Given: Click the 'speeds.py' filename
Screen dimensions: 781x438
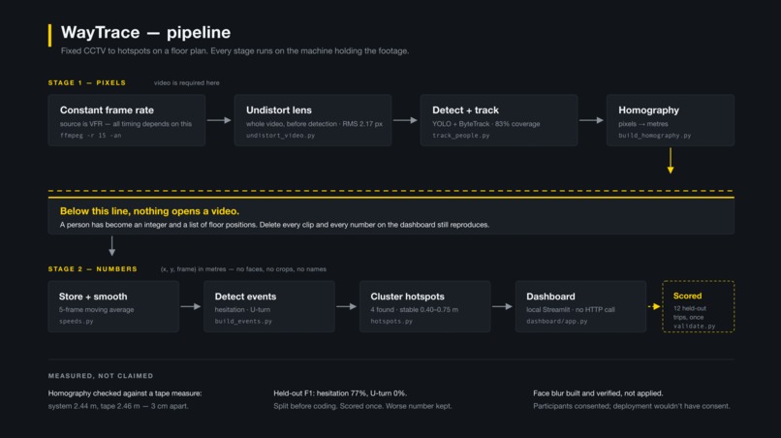Looking at the screenshot, I should pyautogui.click(x=76, y=322).
